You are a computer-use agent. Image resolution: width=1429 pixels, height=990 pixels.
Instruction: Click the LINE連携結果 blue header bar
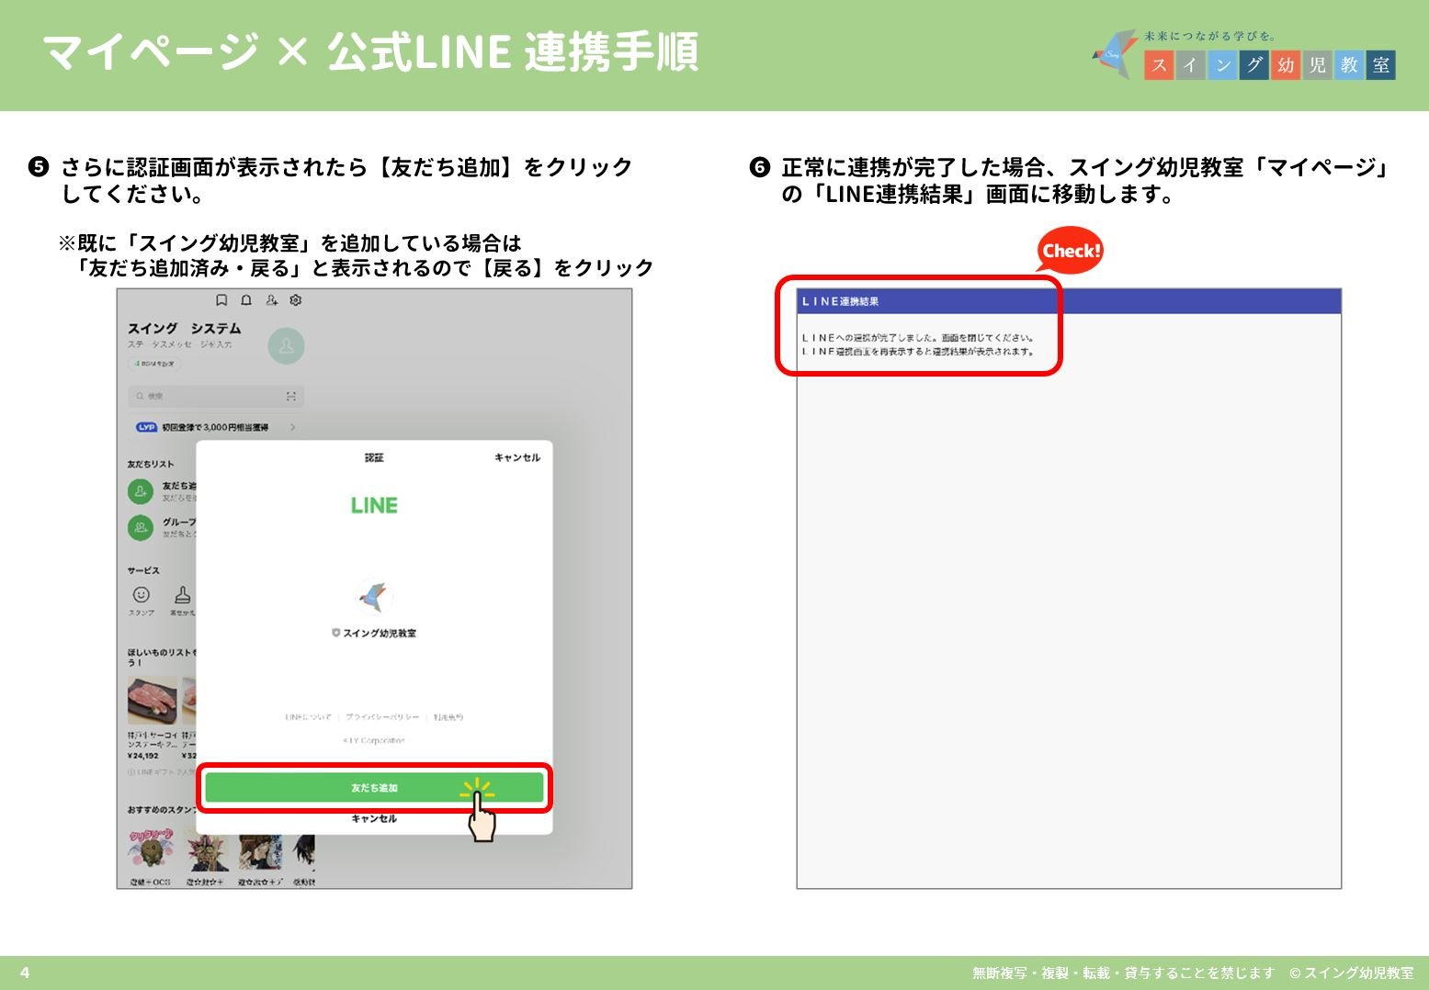click(1069, 301)
